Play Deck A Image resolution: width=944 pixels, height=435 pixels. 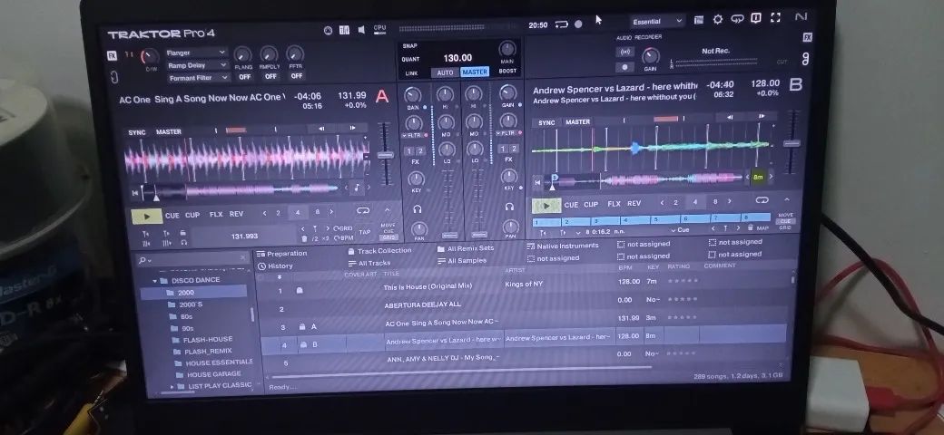(146, 216)
